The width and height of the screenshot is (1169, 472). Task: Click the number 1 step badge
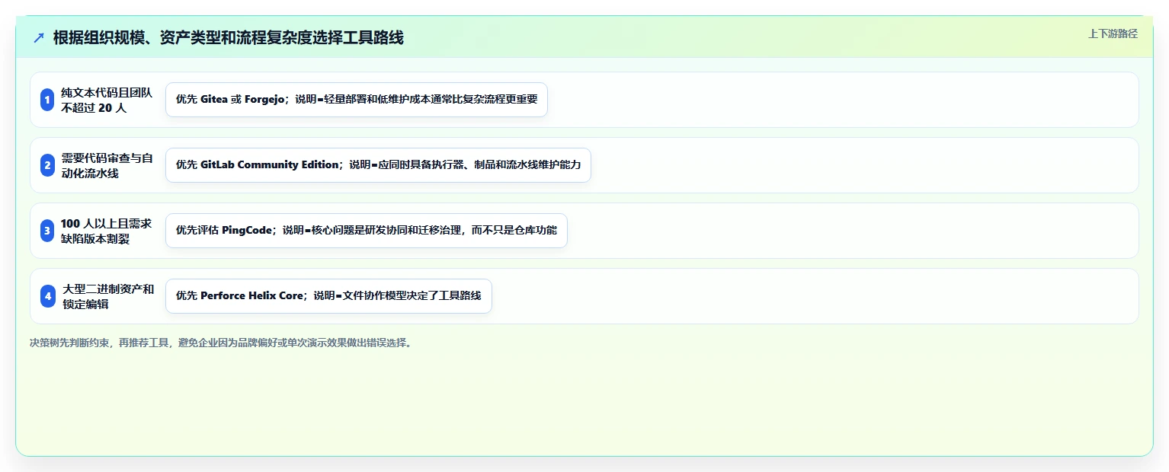point(47,100)
